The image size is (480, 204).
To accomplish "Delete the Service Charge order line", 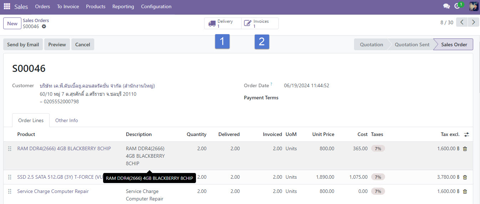I will pos(465,192).
